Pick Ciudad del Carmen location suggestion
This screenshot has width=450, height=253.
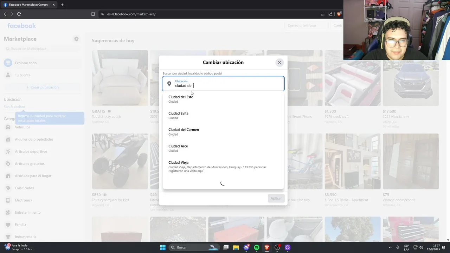click(x=223, y=132)
